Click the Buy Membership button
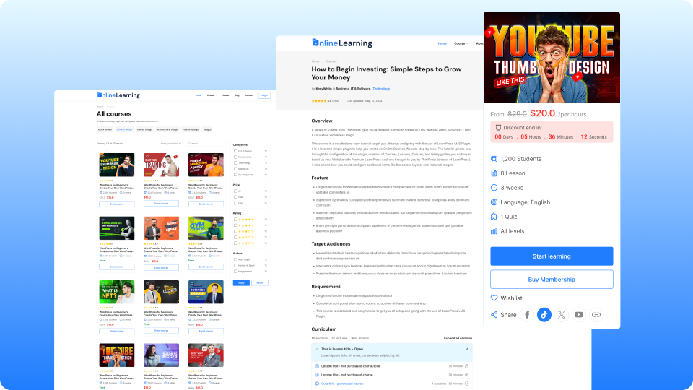 pyautogui.click(x=552, y=279)
